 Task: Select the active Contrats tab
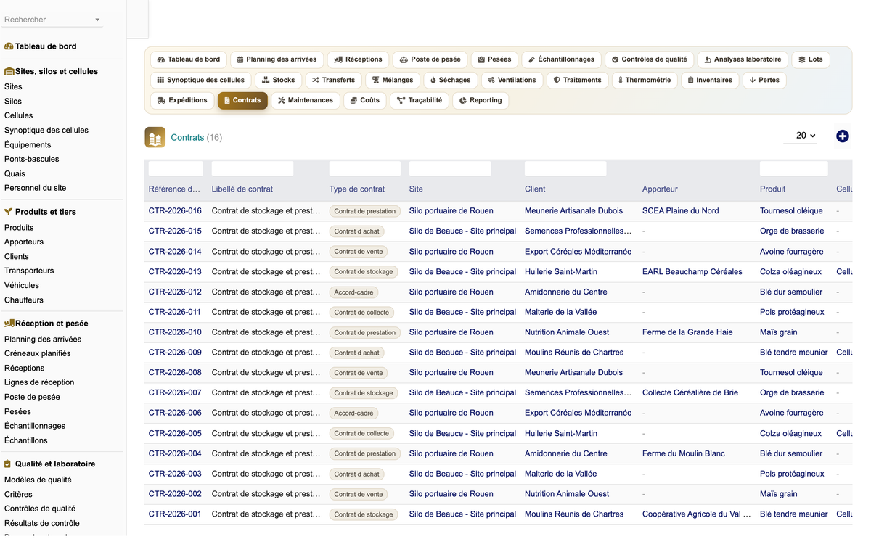tap(242, 100)
